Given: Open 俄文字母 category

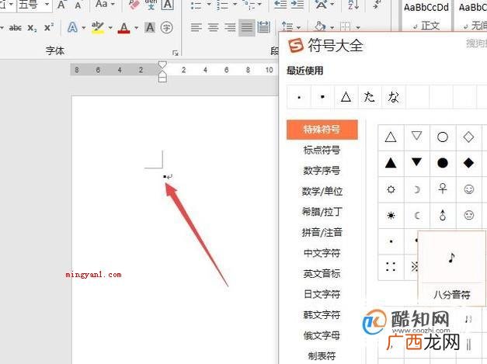Looking at the screenshot, I should pos(322,335).
